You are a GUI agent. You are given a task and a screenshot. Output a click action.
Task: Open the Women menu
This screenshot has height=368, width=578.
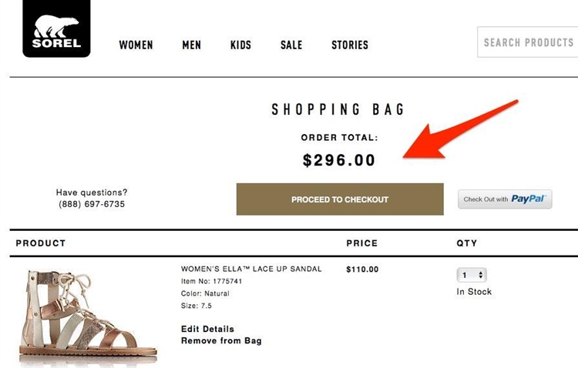[x=136, y=45]
